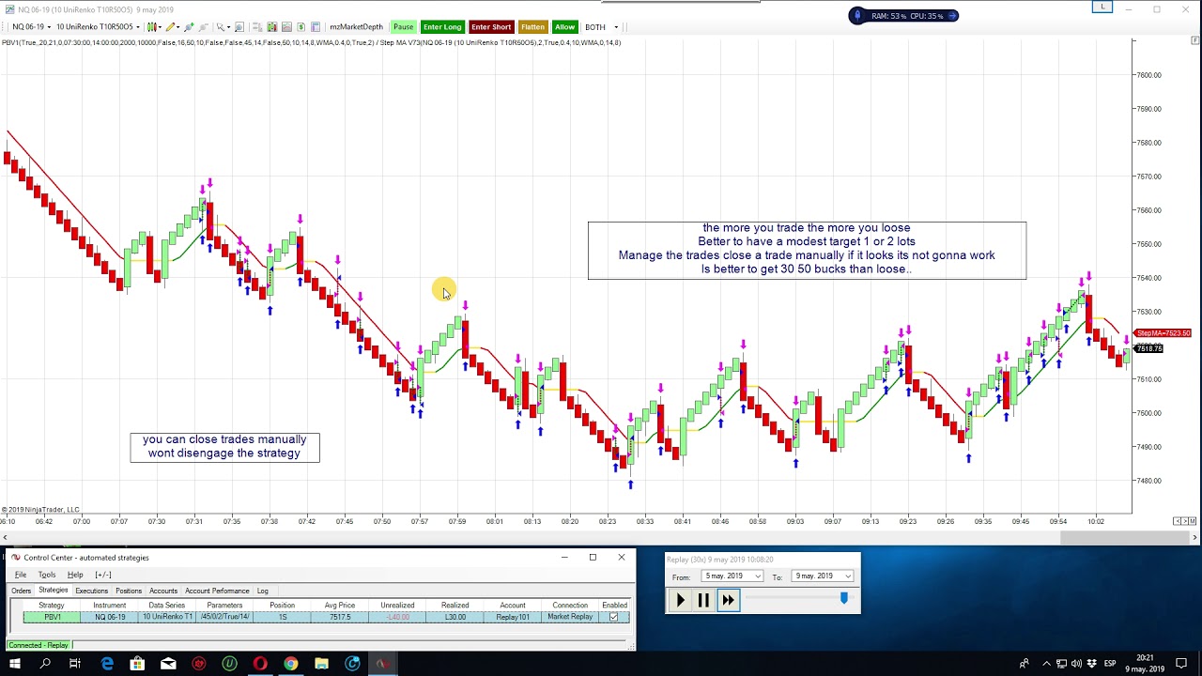
Task: Switch to the Accounts tab
Action: 163,591
